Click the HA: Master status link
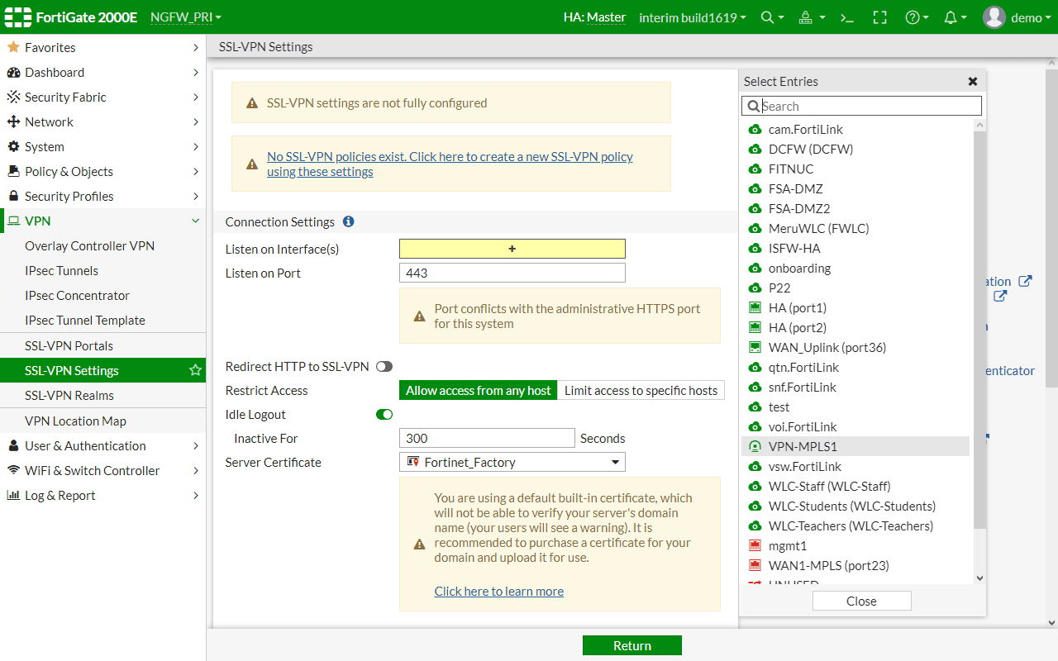Screen dimensions: 1058x661 coord(594,17)
